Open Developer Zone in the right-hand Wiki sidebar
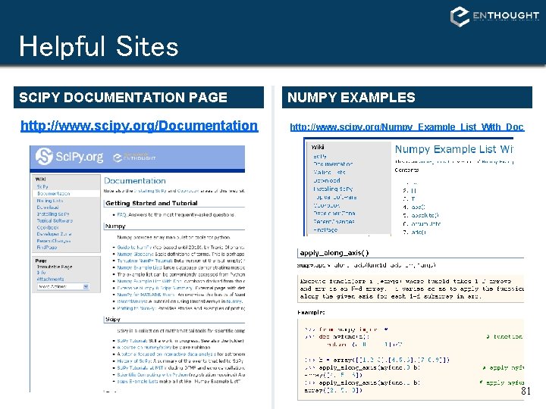 (x=334, y=213)
